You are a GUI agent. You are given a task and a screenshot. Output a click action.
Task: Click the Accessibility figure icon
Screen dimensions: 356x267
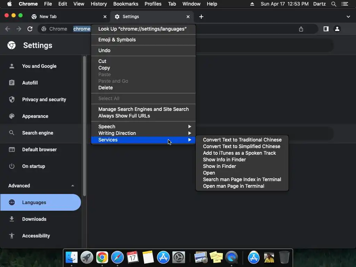12,236
